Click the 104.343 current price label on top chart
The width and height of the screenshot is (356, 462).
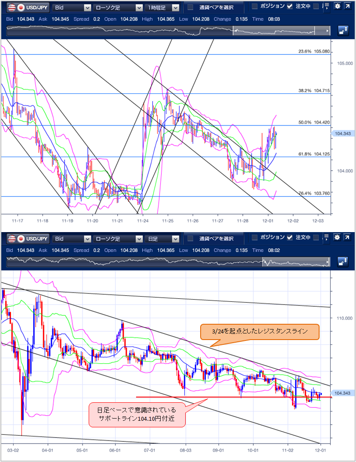point(342,133)
